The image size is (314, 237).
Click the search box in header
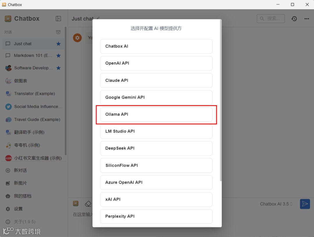(271, 19)
